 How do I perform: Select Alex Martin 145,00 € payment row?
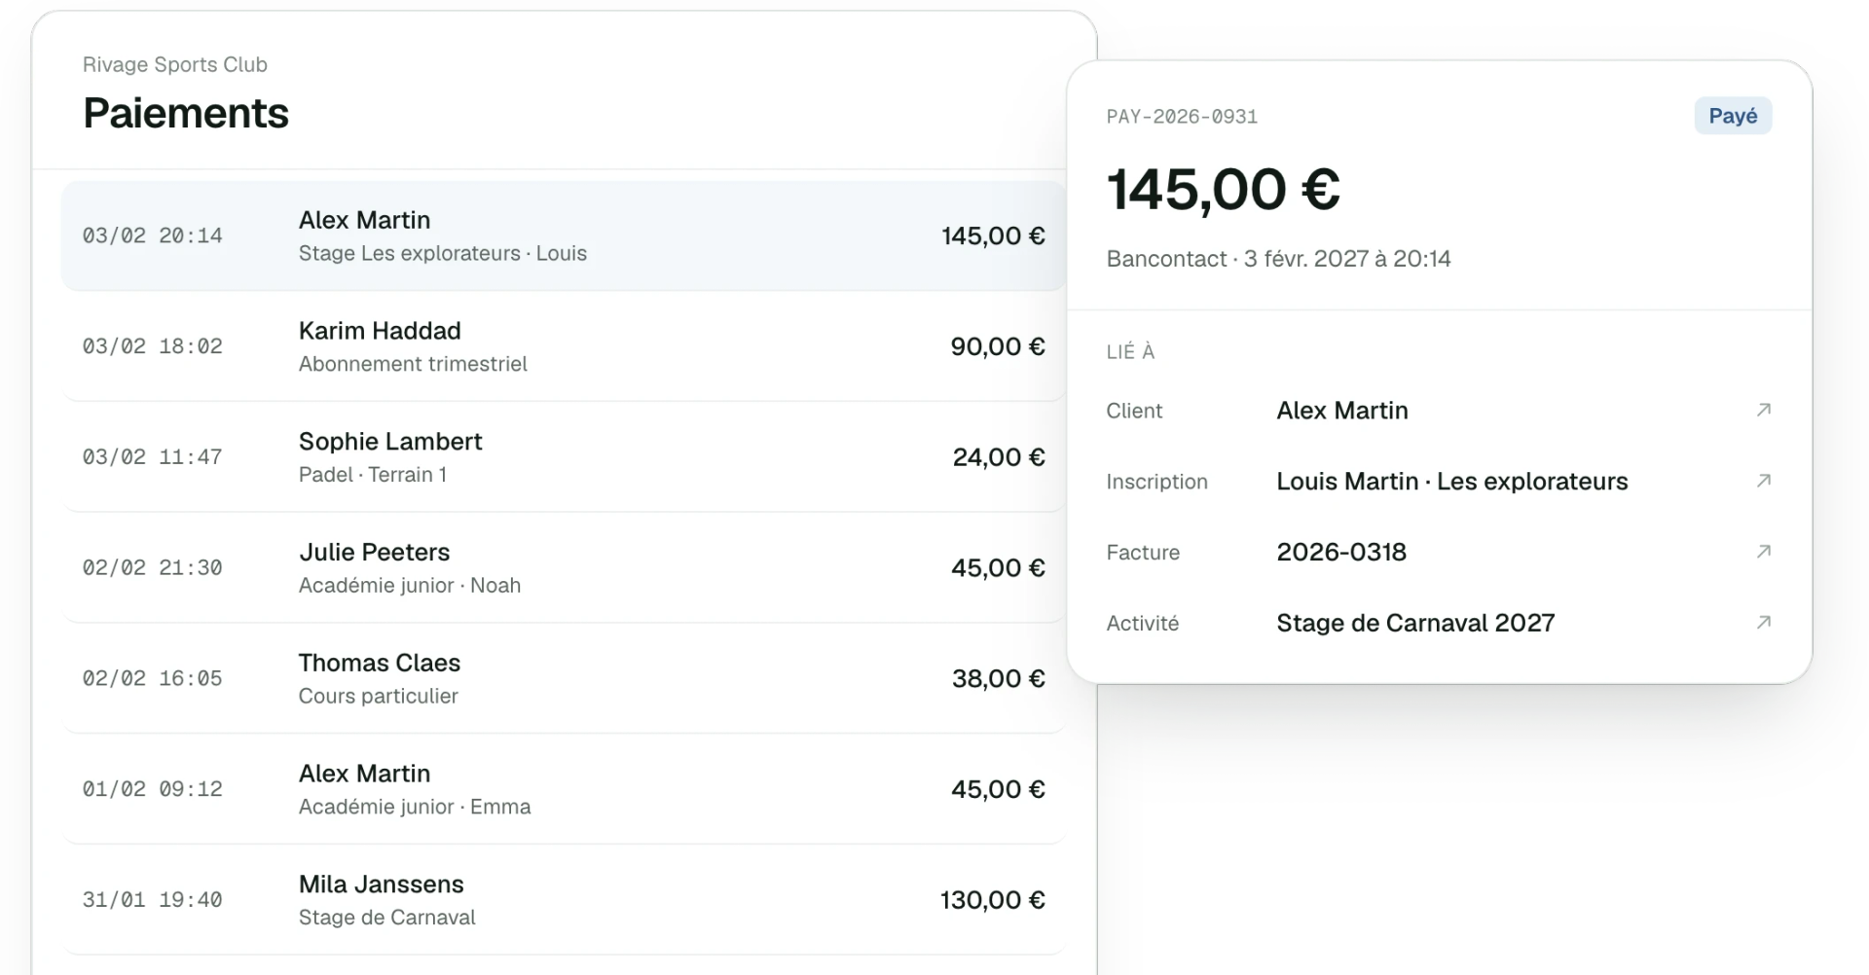tap(564, 235)
